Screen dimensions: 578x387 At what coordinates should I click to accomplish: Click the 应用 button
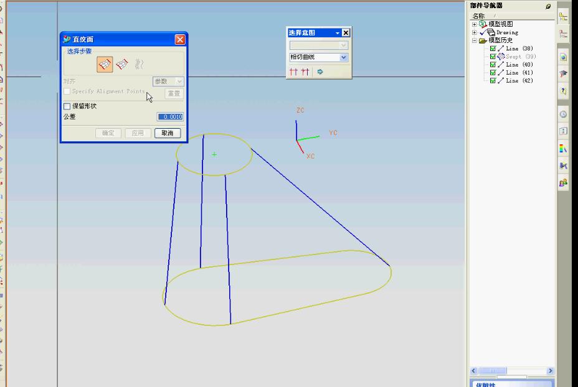pos(138,133)
